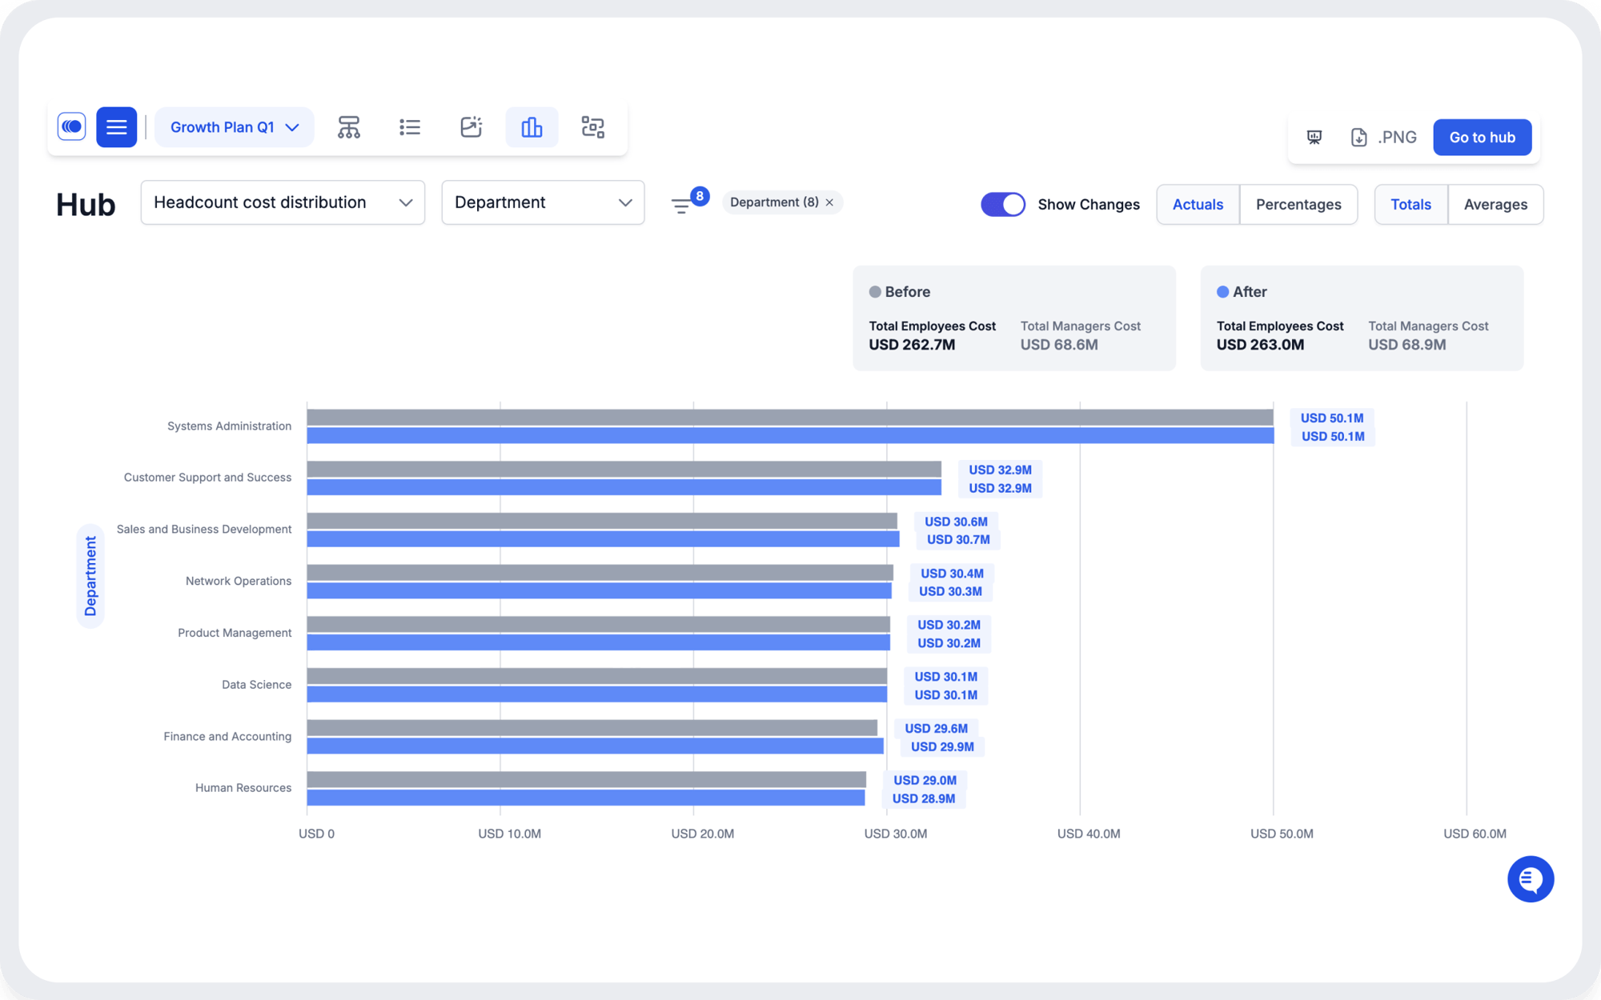1601x1000 pixels.
Task: Click the USD 29.9M value label
Action: [942, 746]
